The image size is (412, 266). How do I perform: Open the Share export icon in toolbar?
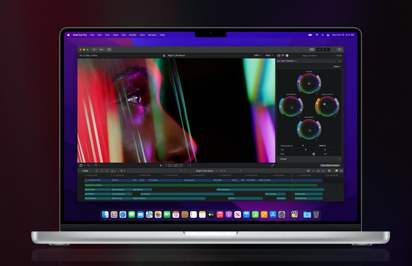coord(339,49)
